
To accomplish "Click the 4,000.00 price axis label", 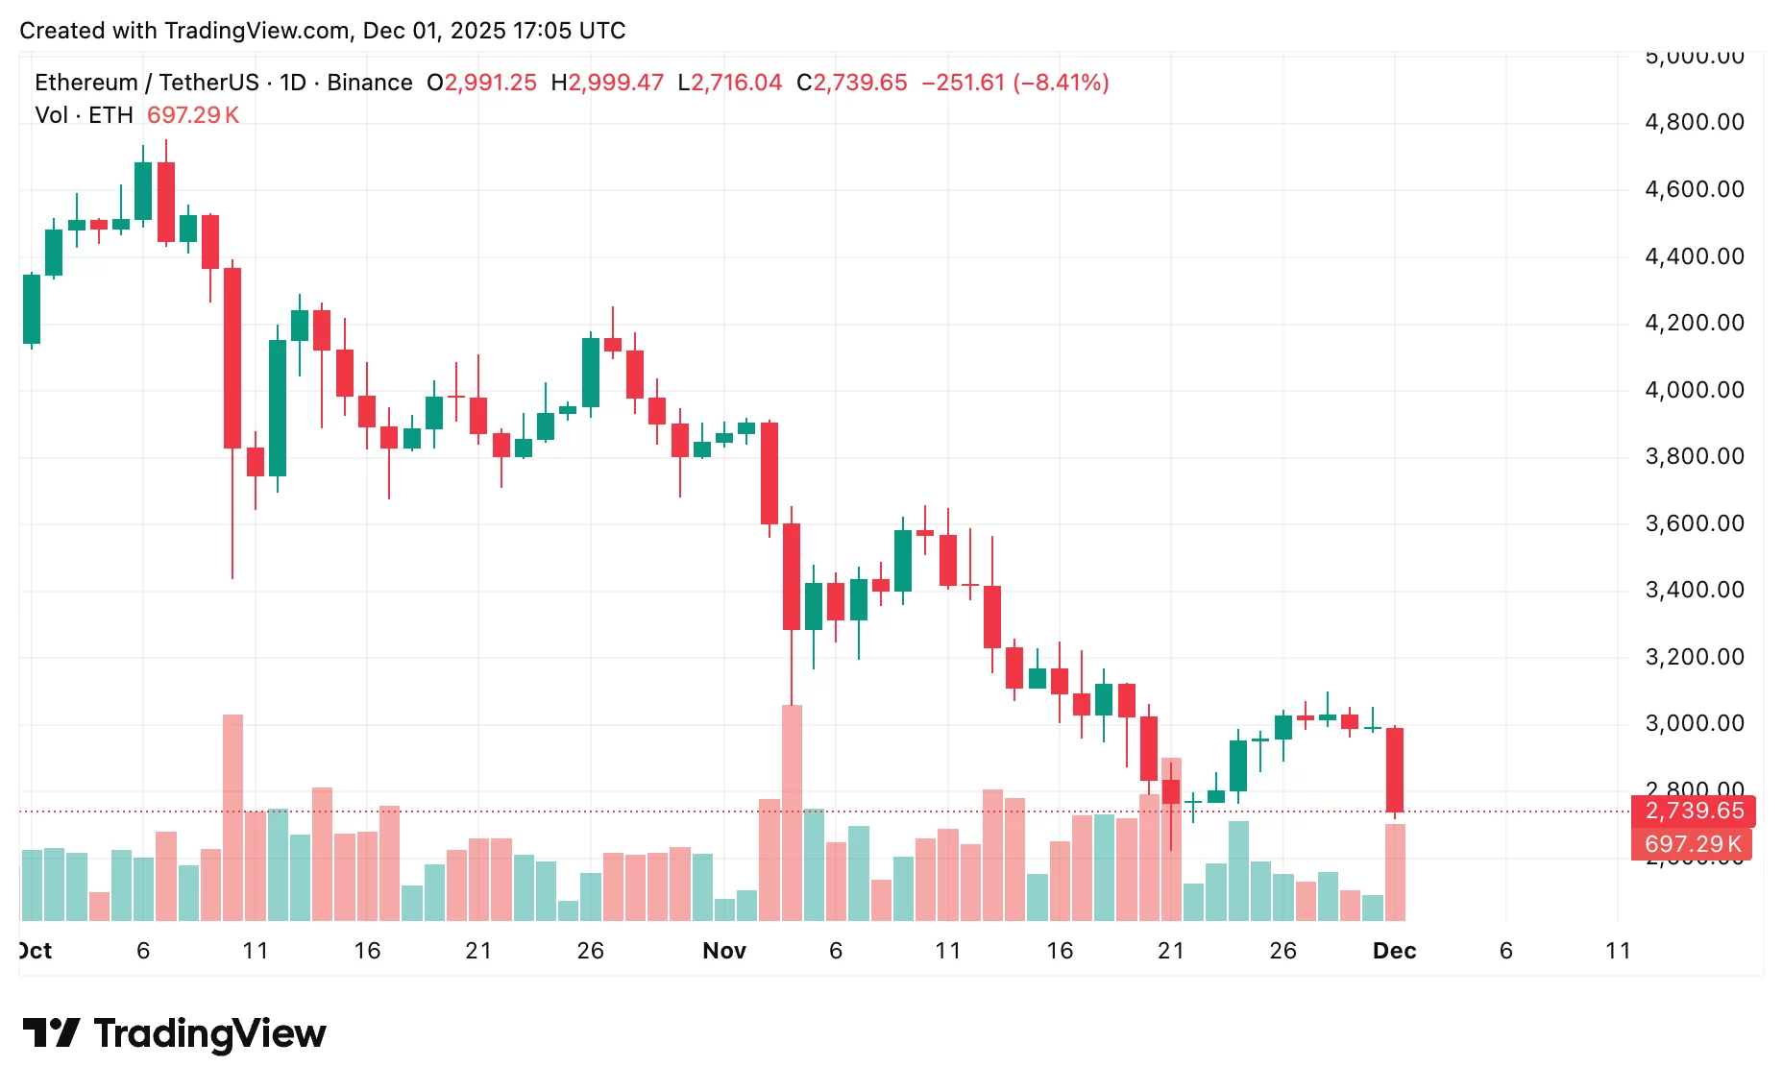I will coord(1695,390).
